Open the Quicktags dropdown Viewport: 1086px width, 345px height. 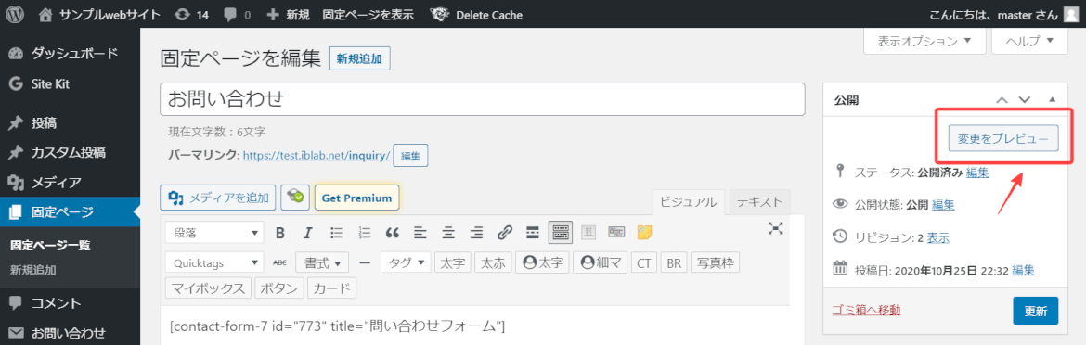point(214,262)
